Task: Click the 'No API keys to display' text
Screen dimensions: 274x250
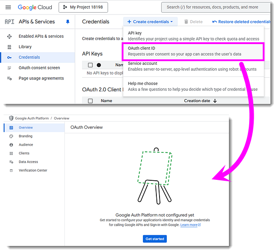Action: pos(105,73)
